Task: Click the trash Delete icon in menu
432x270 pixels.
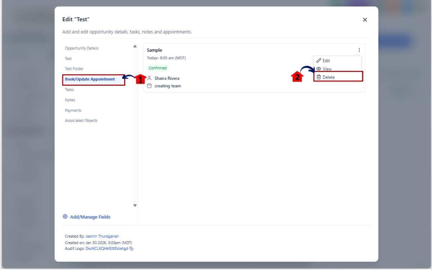Action: tap(319, 77)
